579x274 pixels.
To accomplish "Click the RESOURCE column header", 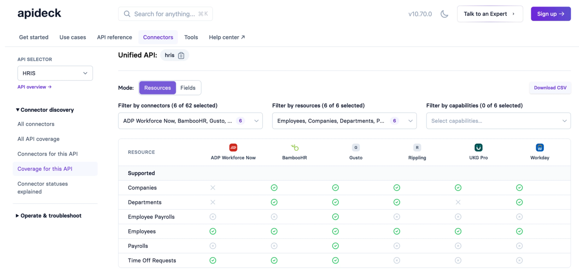I will pyautogui.click(x=141, y=152).
